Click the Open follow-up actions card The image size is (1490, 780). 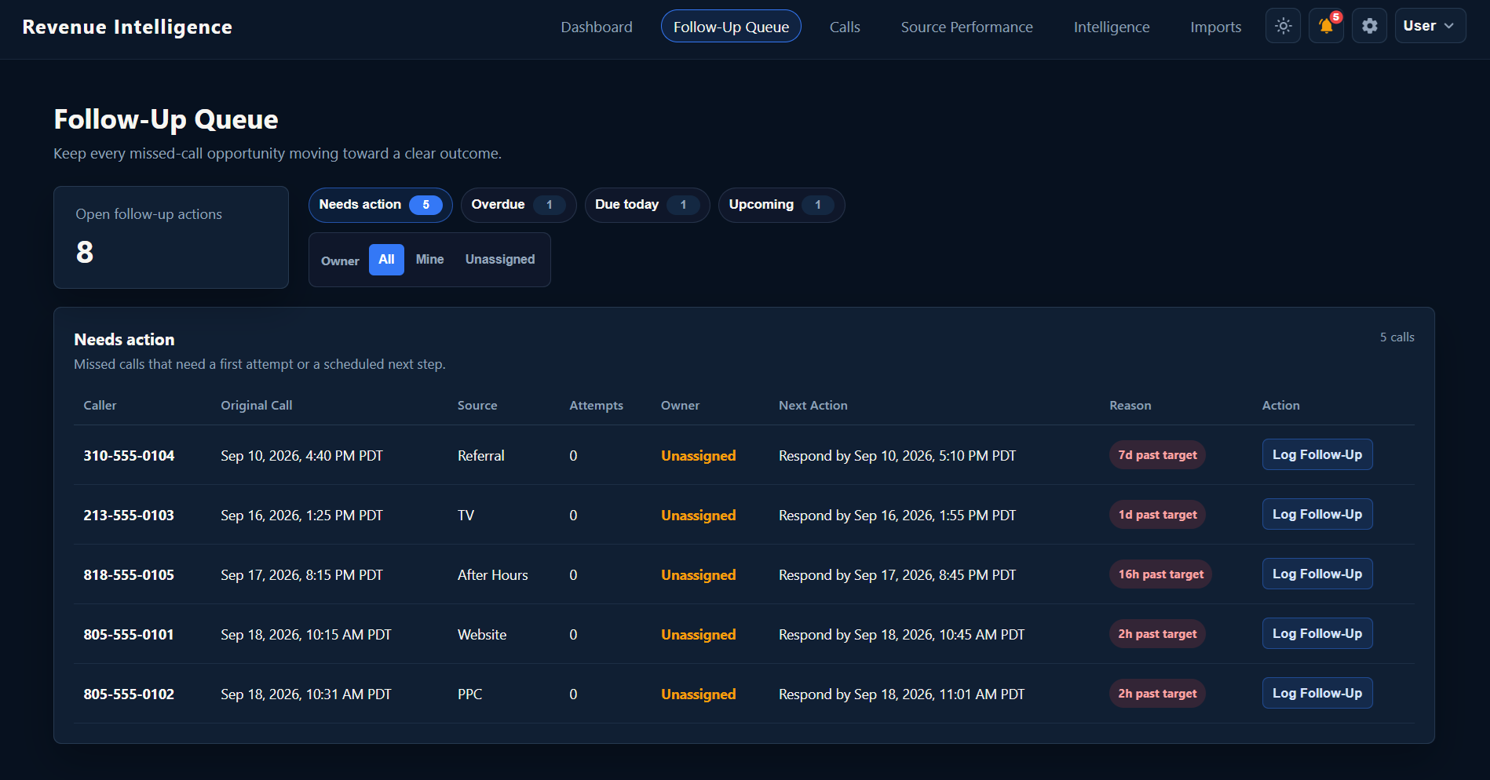click(171, 237)
